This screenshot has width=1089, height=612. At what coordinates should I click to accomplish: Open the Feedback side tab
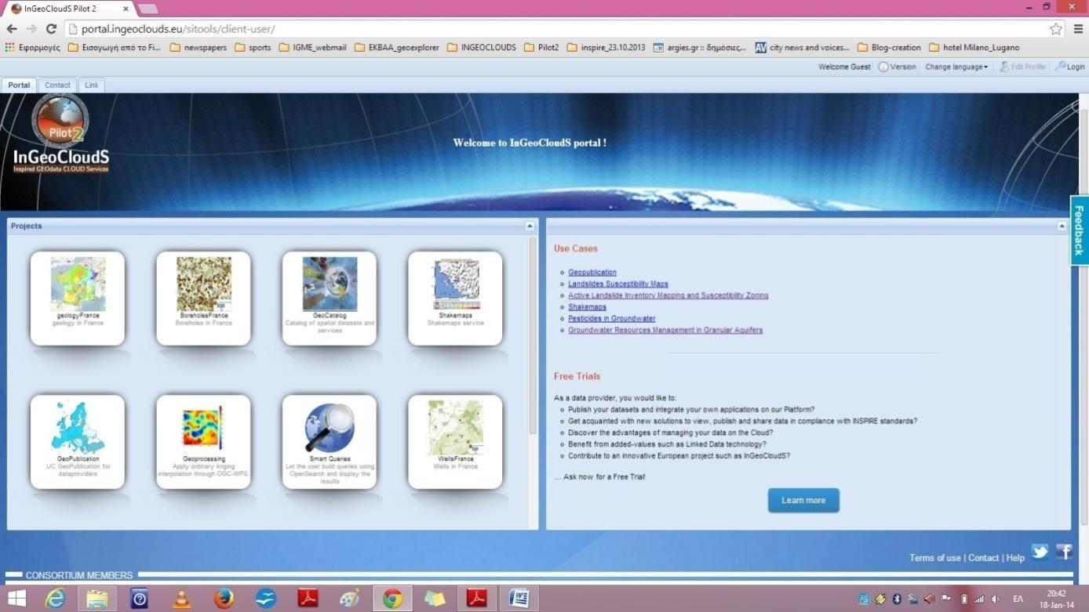pos(1080,230)
